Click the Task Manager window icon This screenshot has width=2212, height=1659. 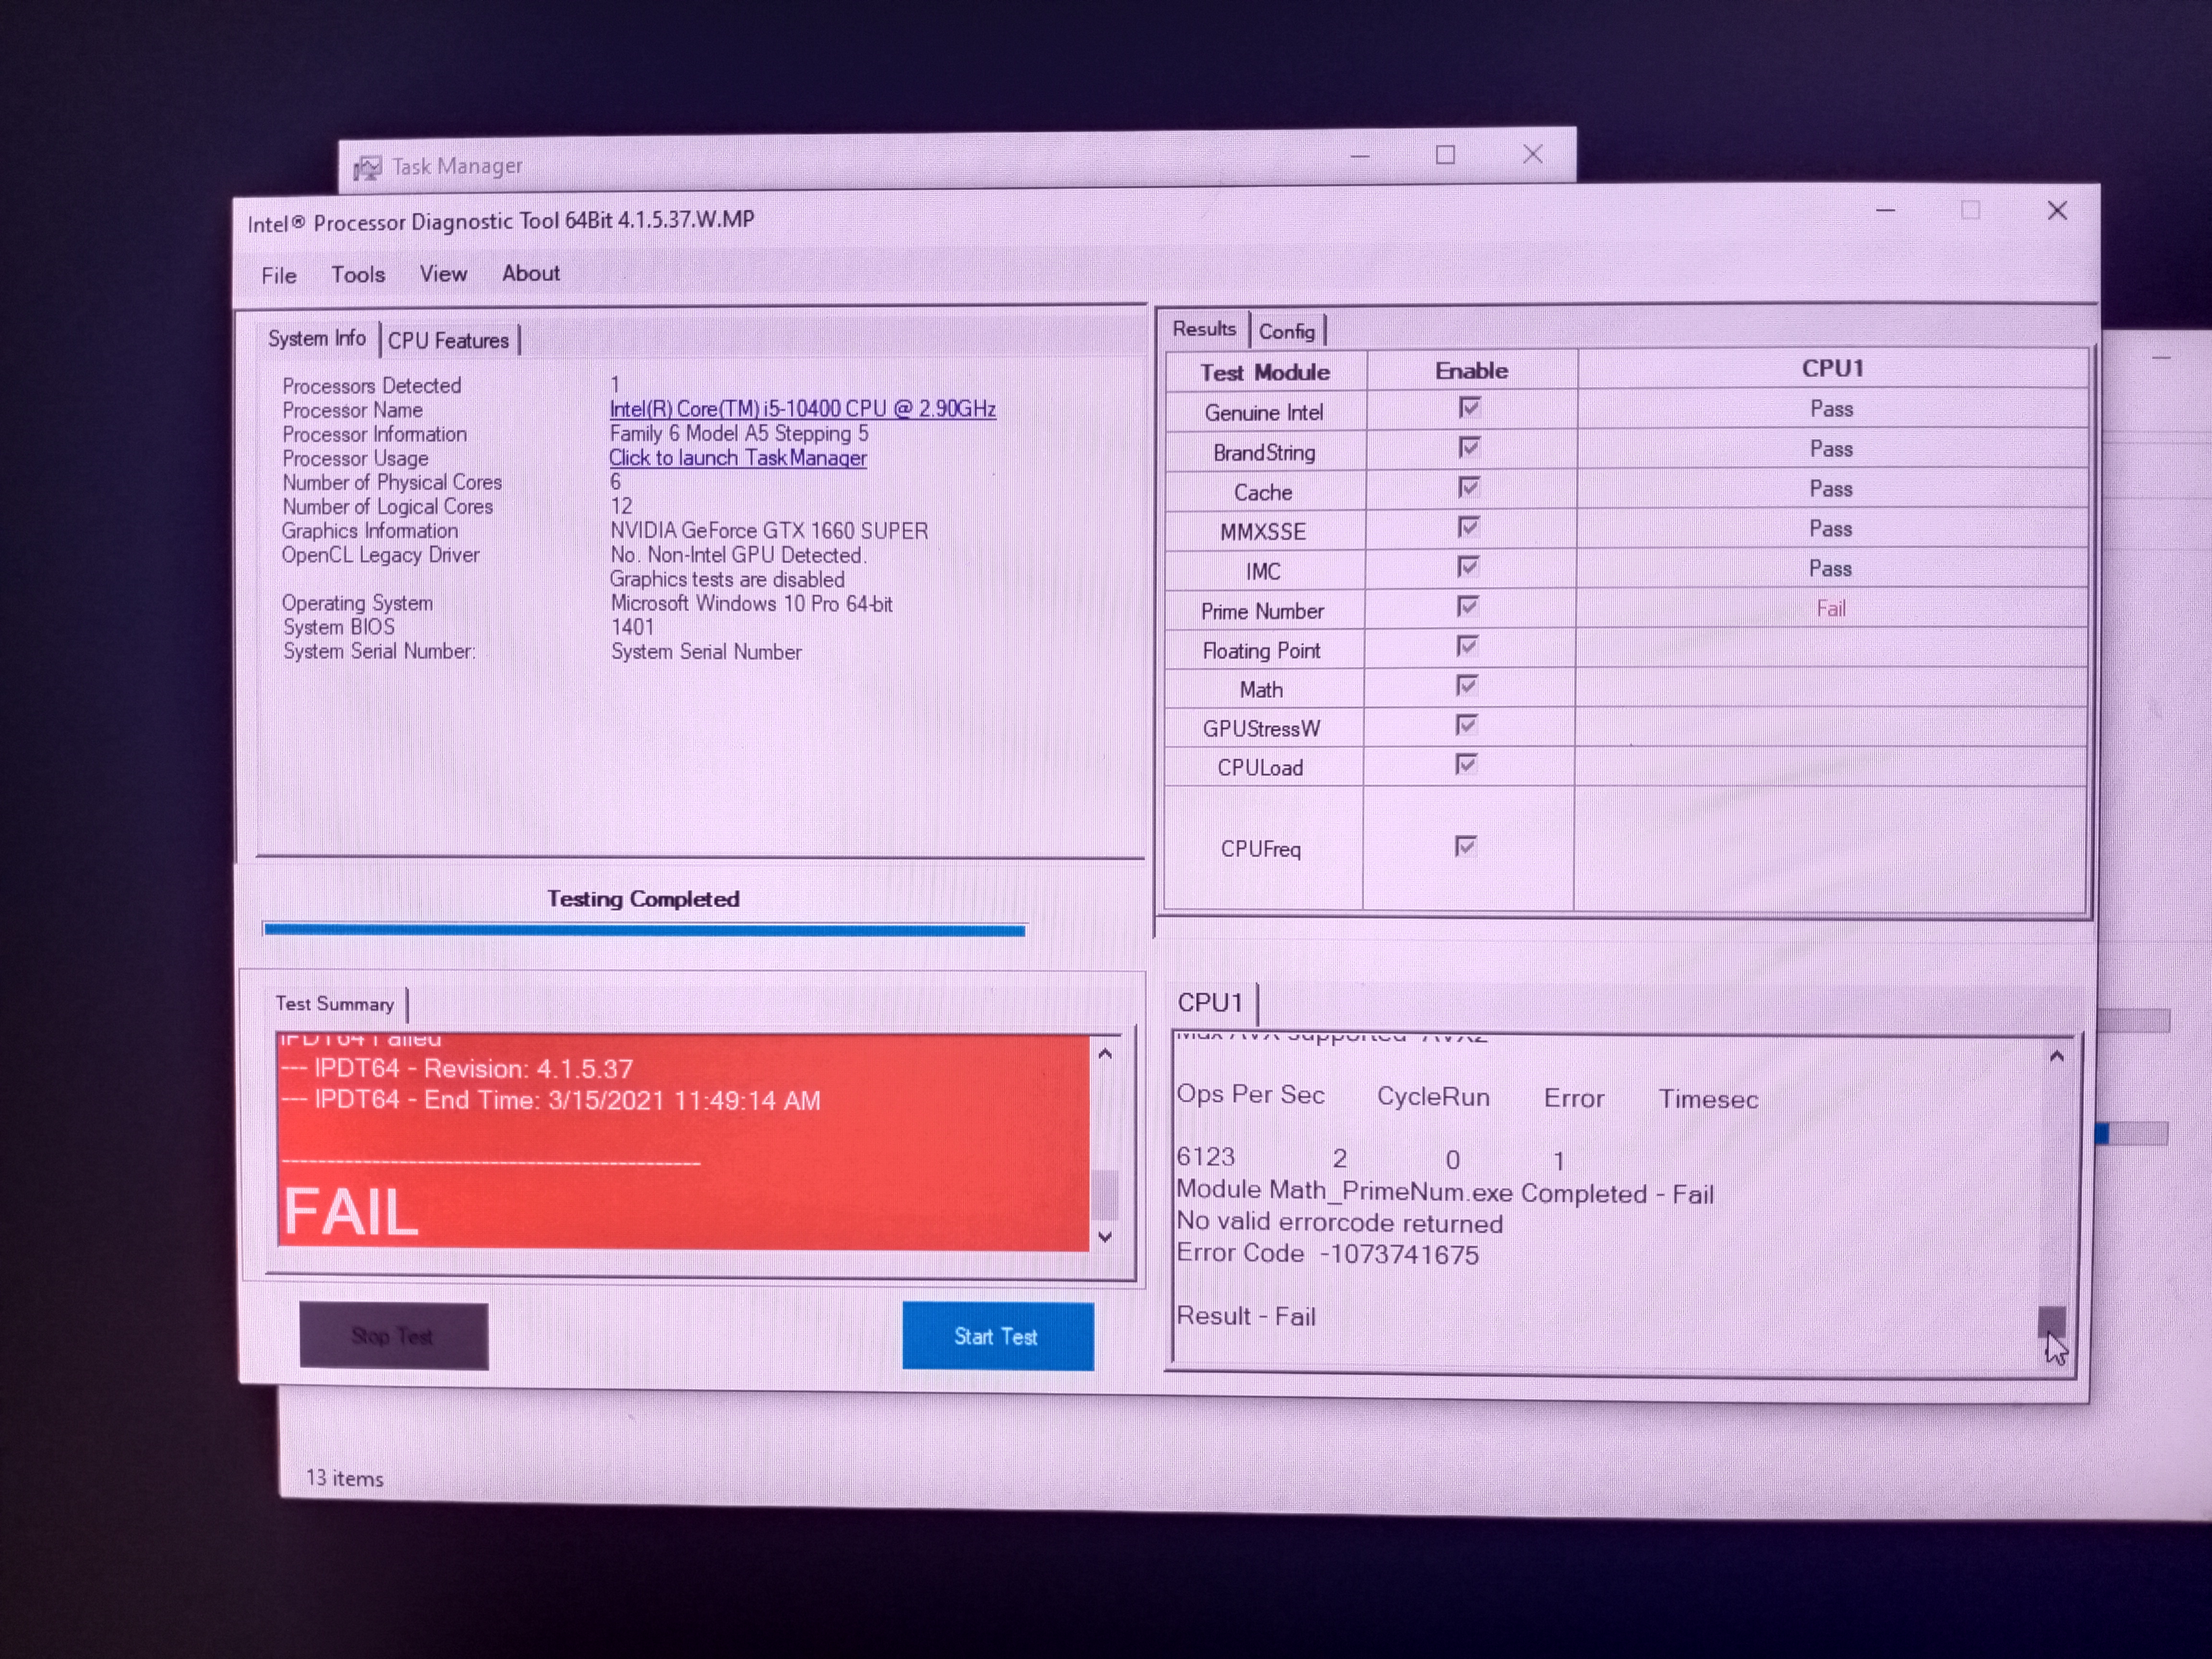click(367, 167)
